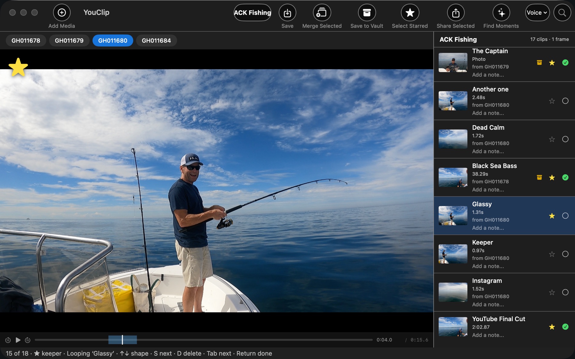Click the active GH011680 tab
The image size is (575, 359).
click(x=113, y=41)
